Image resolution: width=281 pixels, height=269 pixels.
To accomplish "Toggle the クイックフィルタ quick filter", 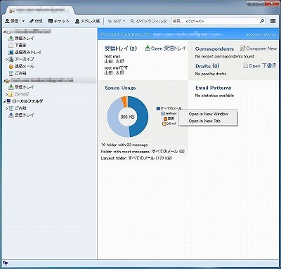I will 148,21.
